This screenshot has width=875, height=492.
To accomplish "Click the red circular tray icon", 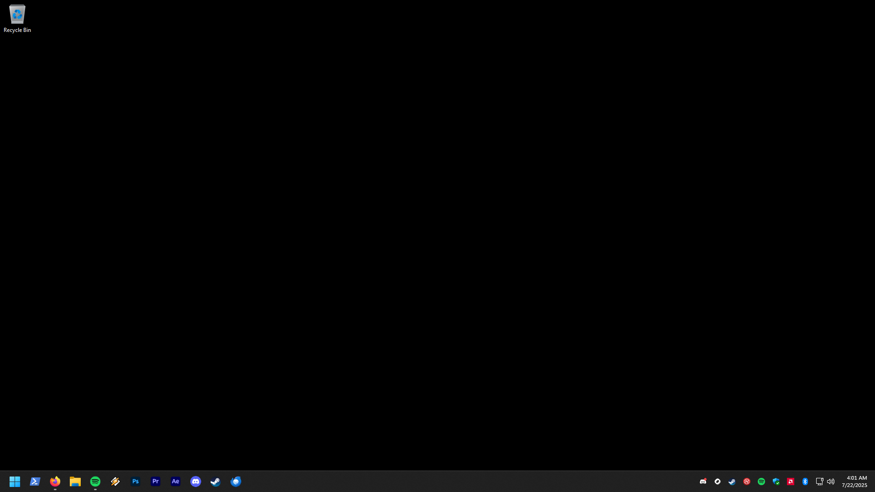I will click(747, 482).
